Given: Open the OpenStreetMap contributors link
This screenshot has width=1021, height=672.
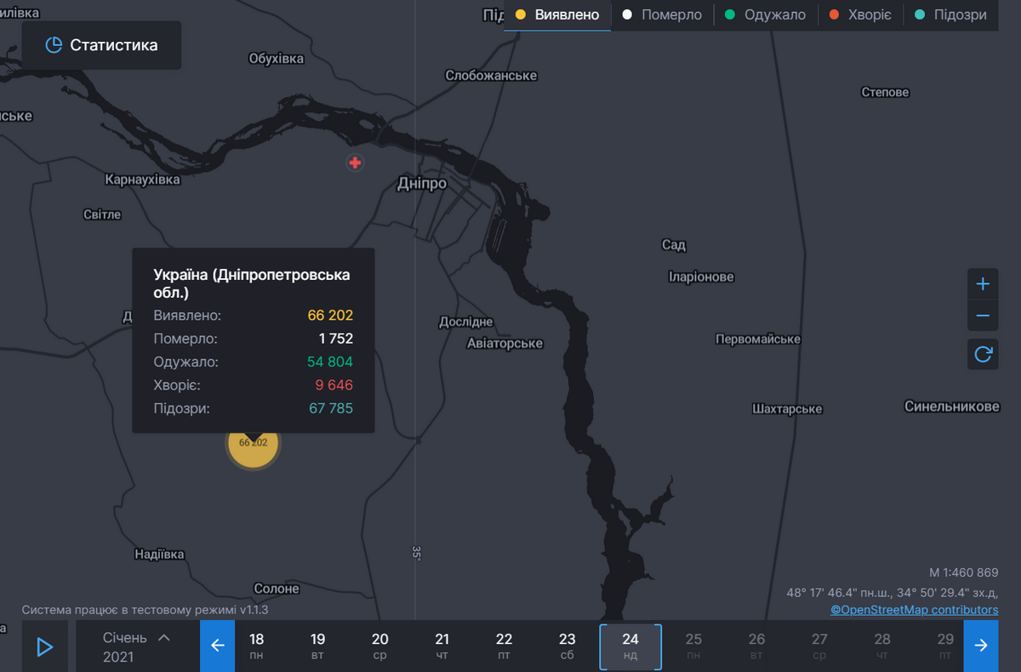Looking at the screenshot, I should [x=914, y=610].
